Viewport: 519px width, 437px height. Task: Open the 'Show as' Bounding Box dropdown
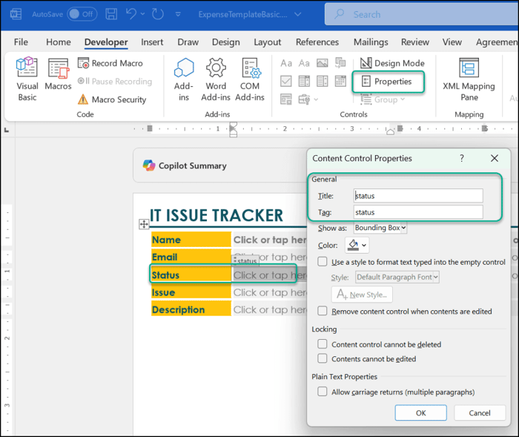click(380, 228)
